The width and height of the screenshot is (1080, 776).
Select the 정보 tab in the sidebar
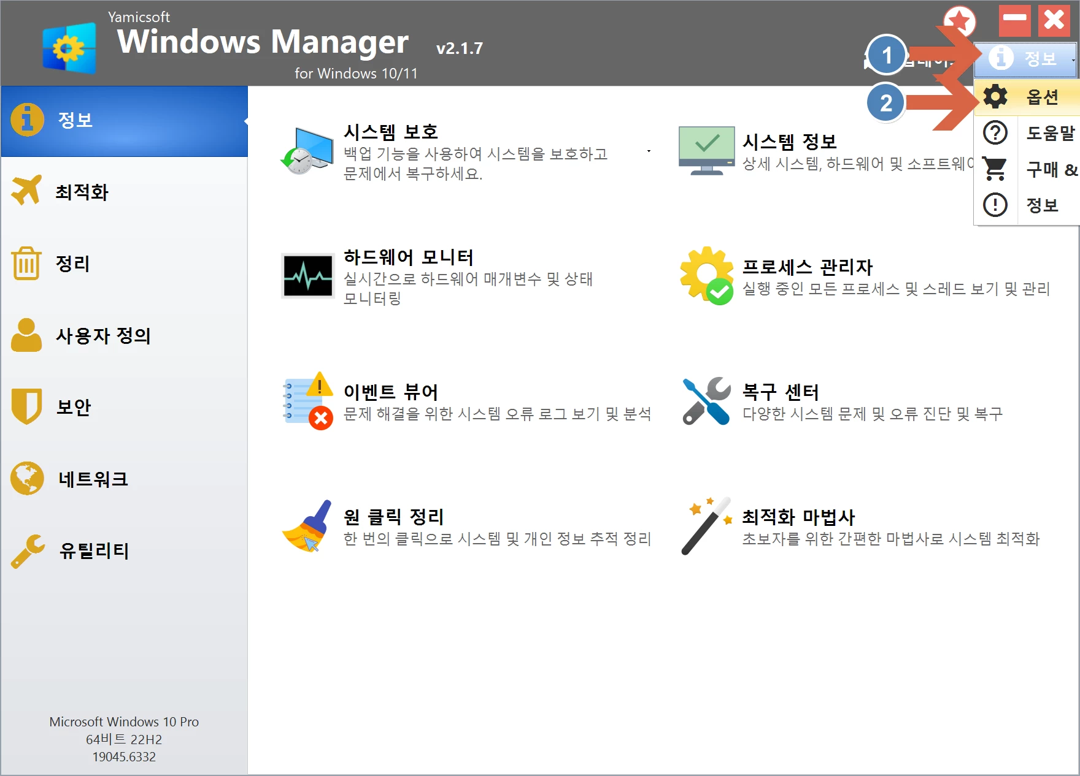coord(125,121)
